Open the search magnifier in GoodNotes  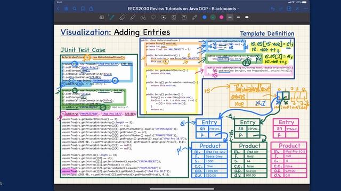pos(75,8)
